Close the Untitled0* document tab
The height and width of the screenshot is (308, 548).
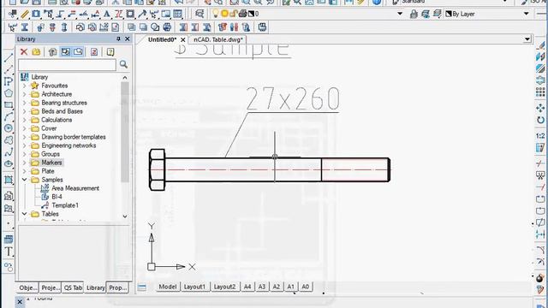[x=182, y=40]
